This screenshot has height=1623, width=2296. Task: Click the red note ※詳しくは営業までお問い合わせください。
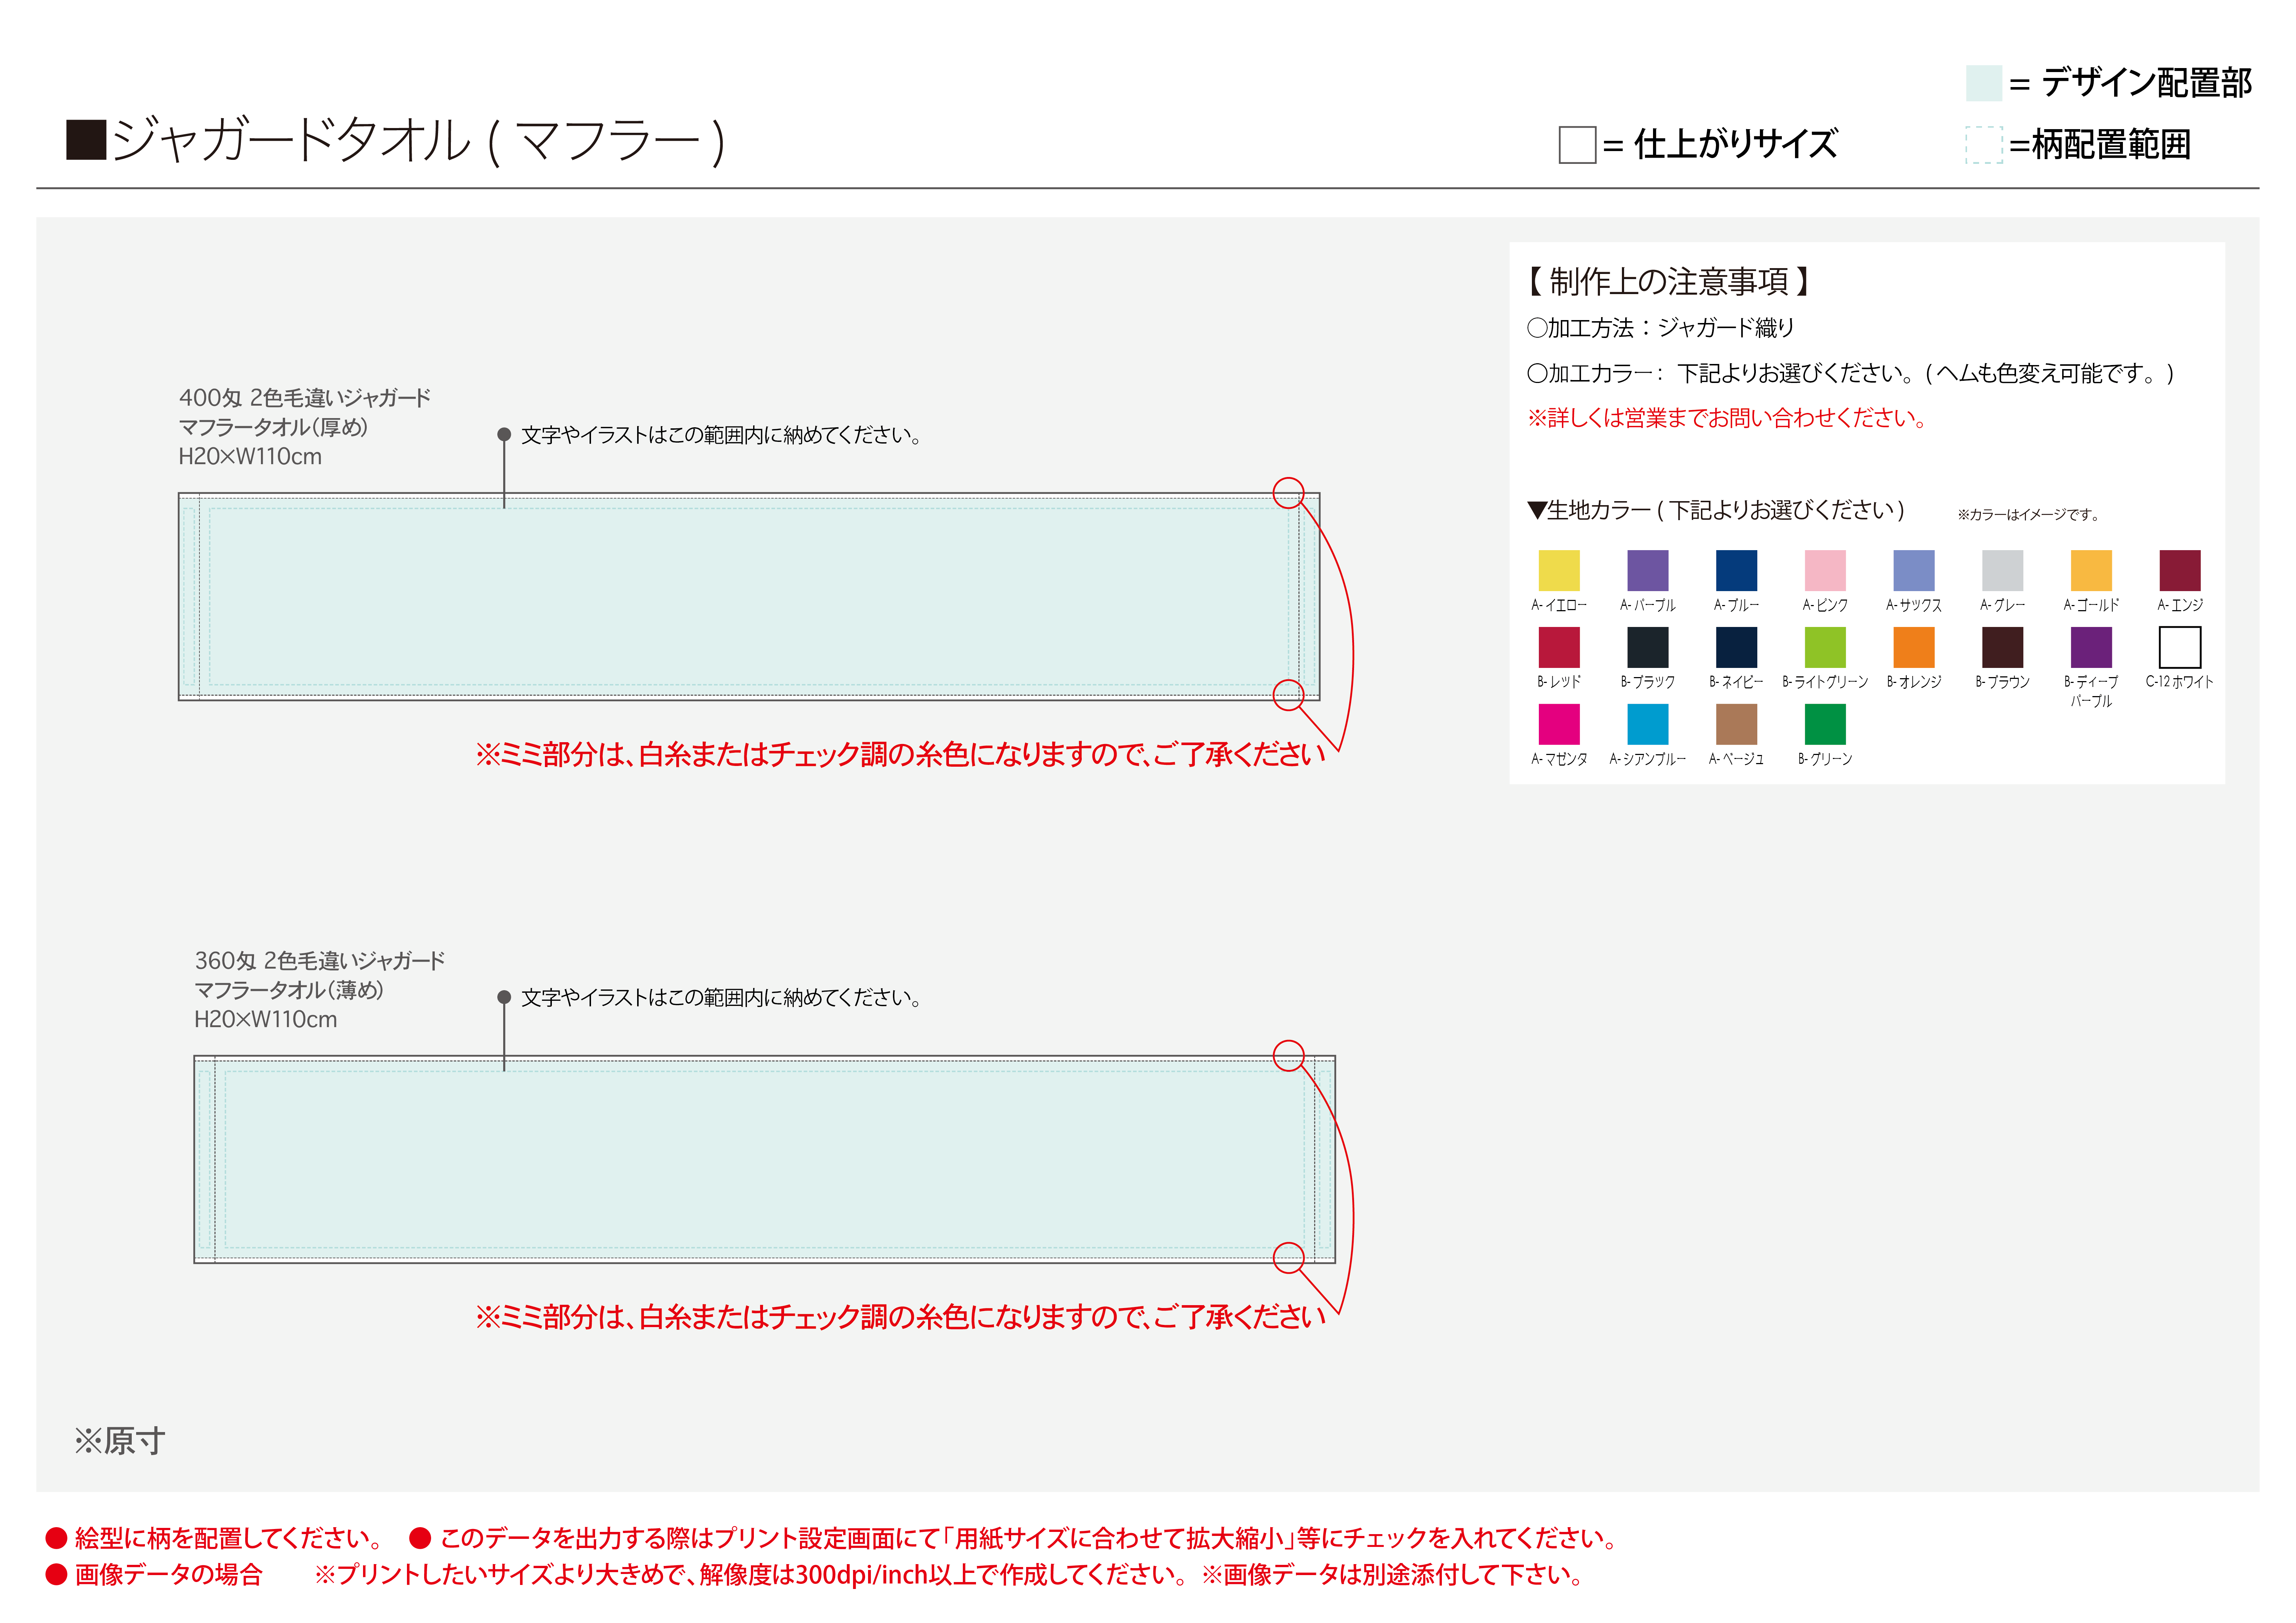1727,418
